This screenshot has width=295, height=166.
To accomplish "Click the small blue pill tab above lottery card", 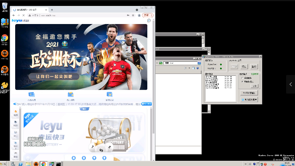I will pyautogui.click(x=84, y=109).
